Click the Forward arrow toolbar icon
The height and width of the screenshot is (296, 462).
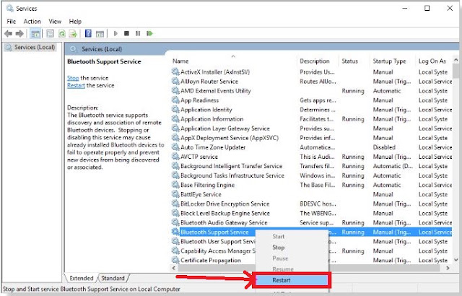pos(19,34)
